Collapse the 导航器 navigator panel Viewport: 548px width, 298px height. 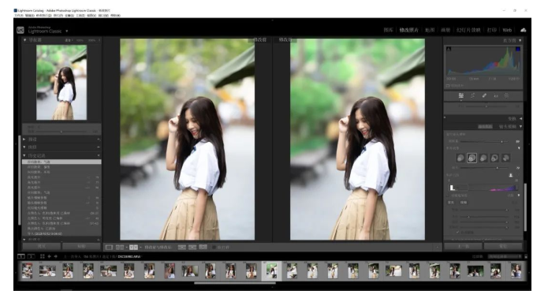(24, 40)
